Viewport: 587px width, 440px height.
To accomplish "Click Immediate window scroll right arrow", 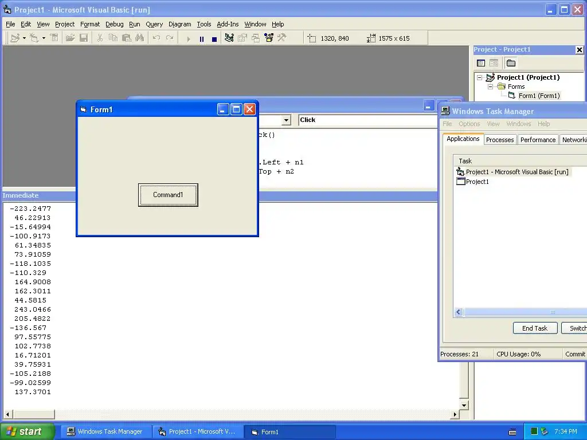I will tap(455, 414).
